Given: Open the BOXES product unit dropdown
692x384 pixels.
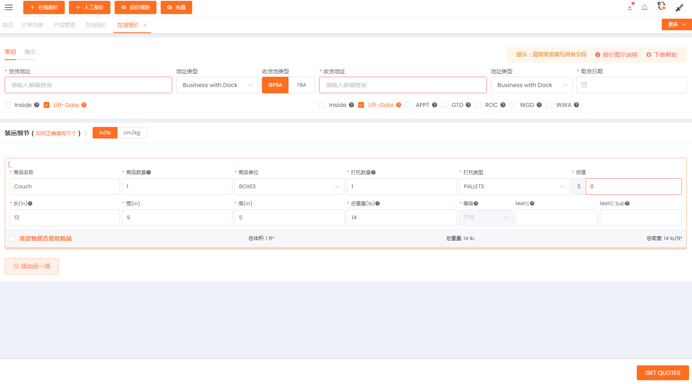Looking at the screenshot, I should coord(289,187).
